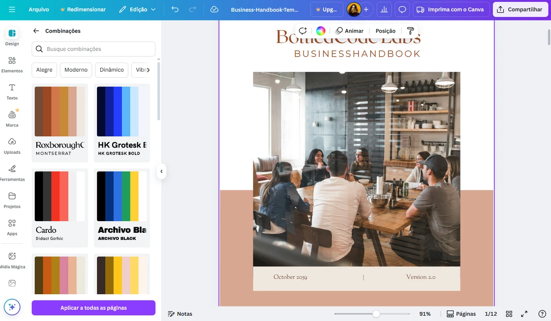
Task: Open the Projetos sidebar tab
Action: point(12,200)
